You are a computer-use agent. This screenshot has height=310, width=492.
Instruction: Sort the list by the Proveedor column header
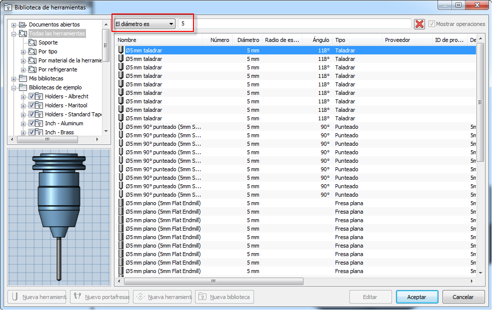pyautogui.click(x=407, y=40)
